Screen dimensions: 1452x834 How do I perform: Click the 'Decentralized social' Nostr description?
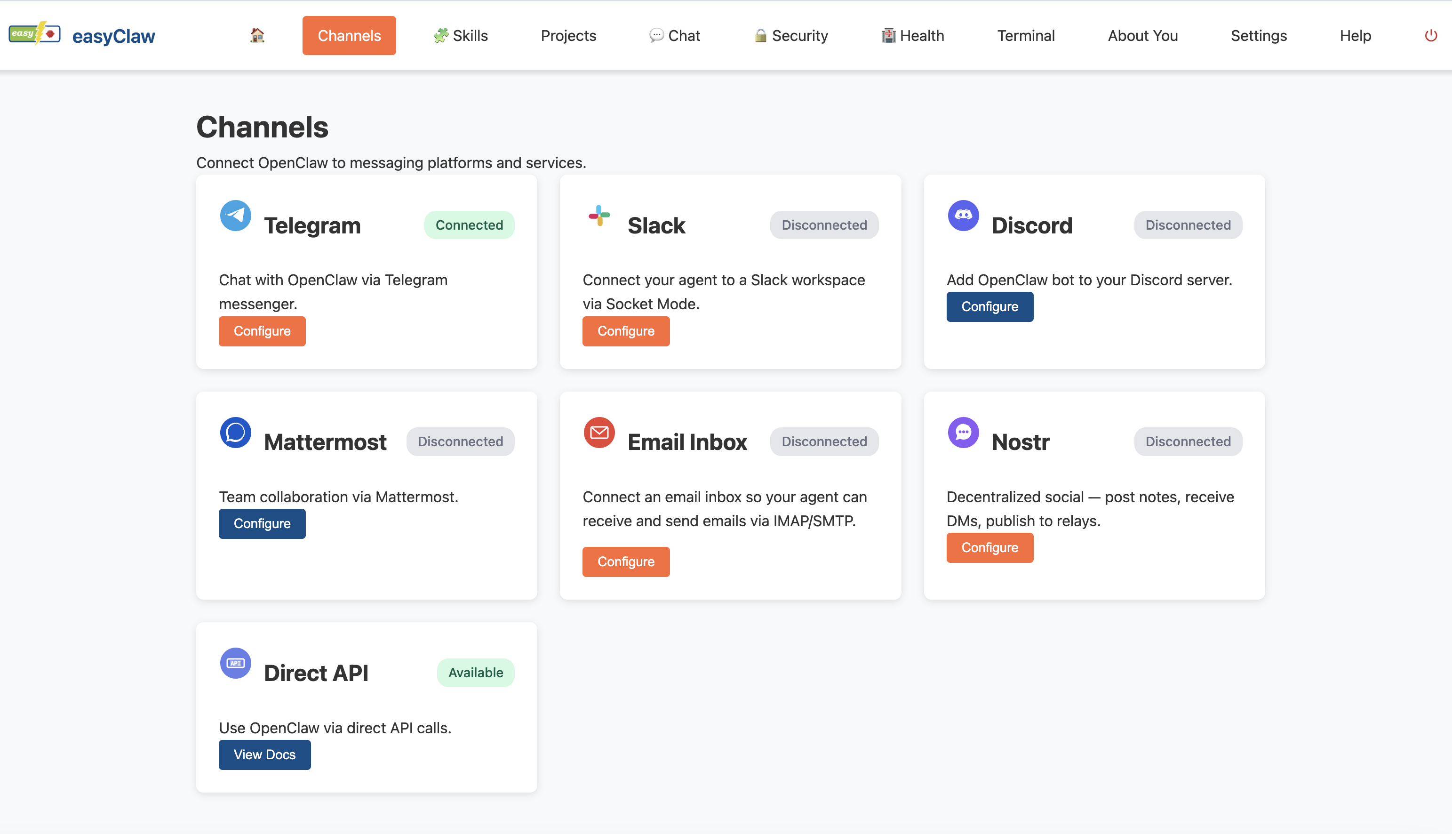1090,509
